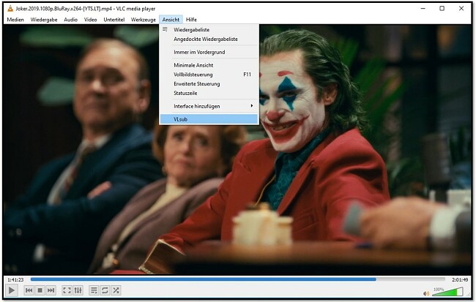Select Wiedergabeliste from the menu
Image resolution: width=476 pixels, height=302 pixels.
209,30
